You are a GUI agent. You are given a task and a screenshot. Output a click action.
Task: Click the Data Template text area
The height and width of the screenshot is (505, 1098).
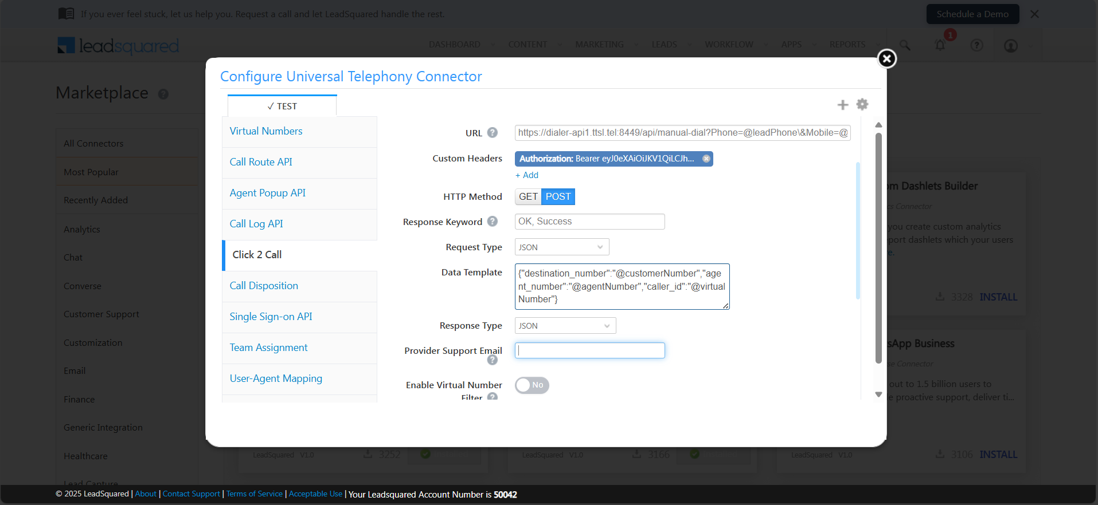(x=622, y=287)
